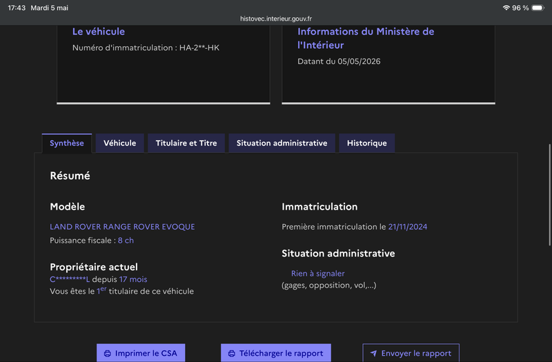Click the Envoyer le rapport button
Screen dimensions: 552x362
coord(411,353)
